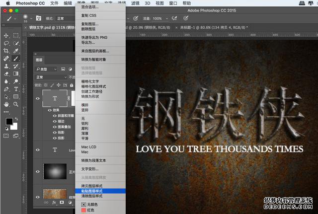Change screen mode icon in toolbox
The width and height of the screenshot is (318, 214).
pyautogui.click(x=16, y=136)
